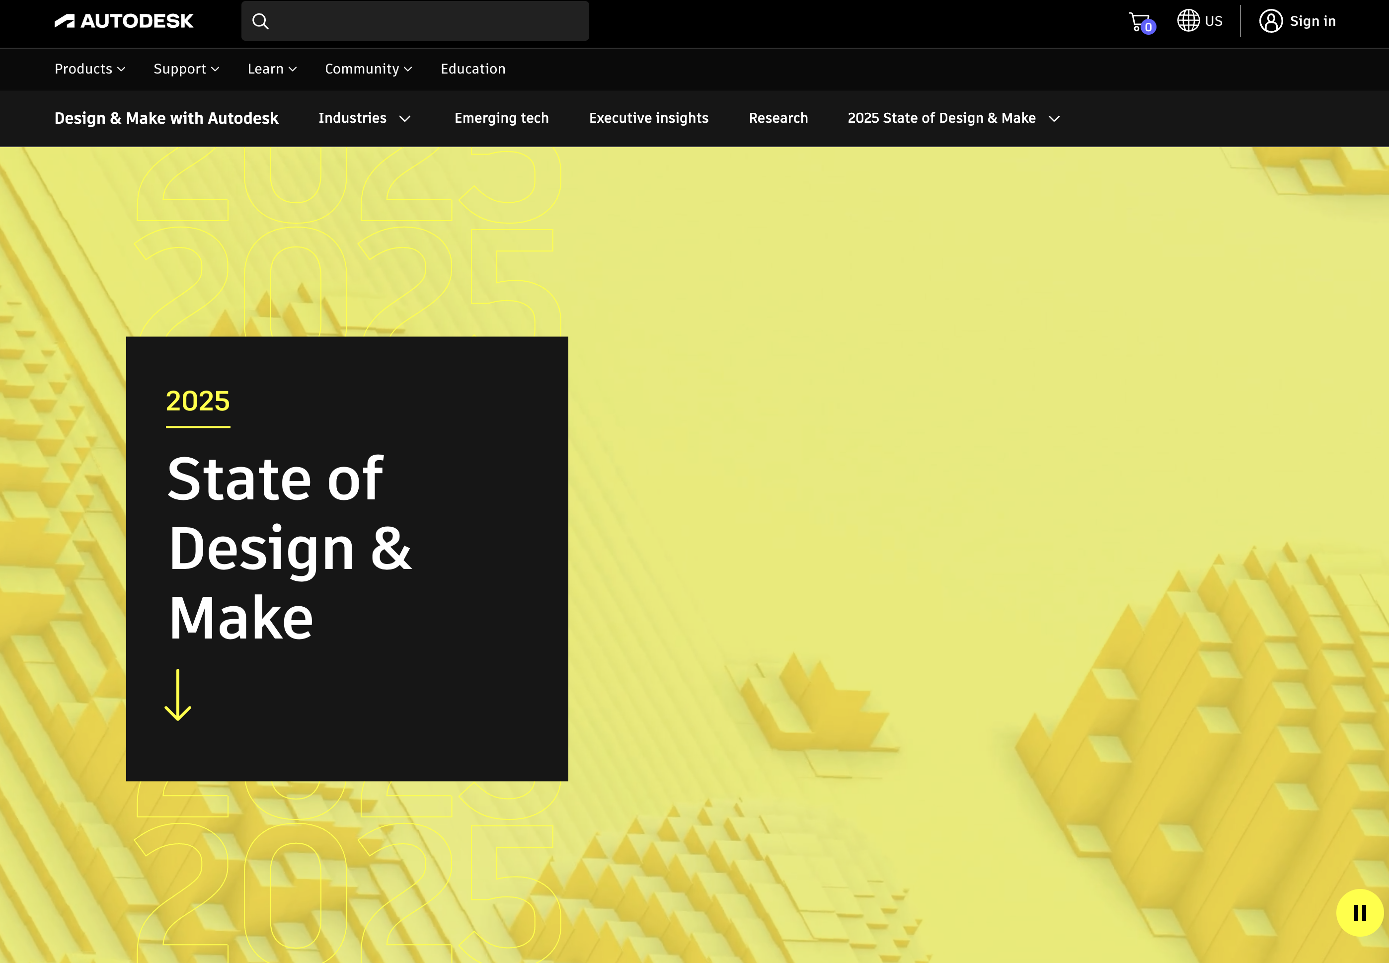Go to Emerging tech section
Viewport: 1389px width, 963px height.
pyautogui.click(x=501, y=118)
